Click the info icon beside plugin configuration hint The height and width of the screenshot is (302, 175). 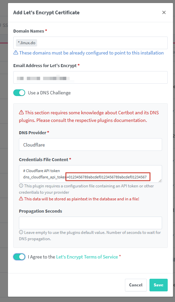[21, 186]
